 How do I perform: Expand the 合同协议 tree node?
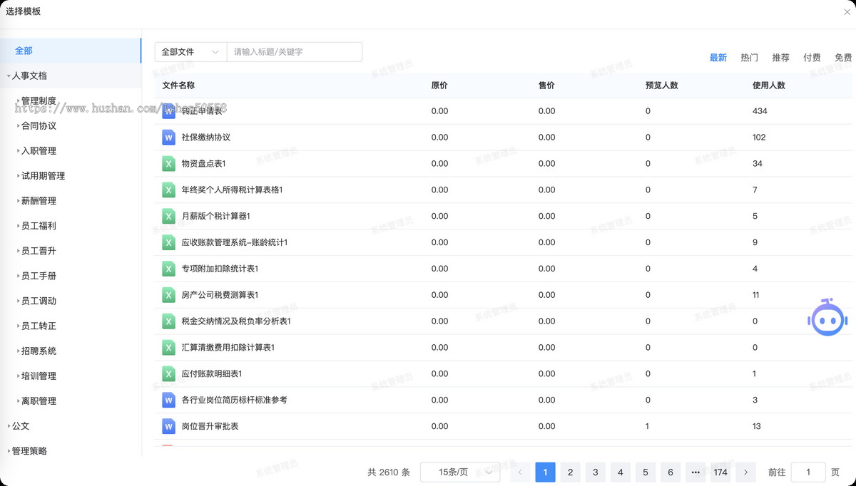point(19,125)
